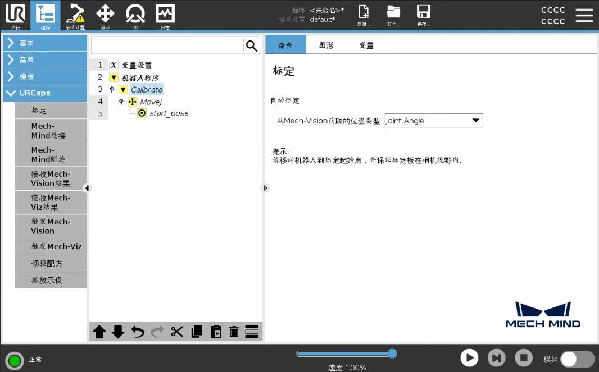The height and width of the screenshot is (372, 599).
Task: Expand the 基本 section in the sidebar
Action: [x=45, y=42]
